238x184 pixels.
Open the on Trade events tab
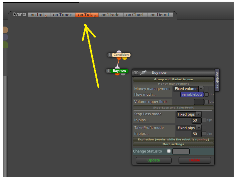pos(110,15)
